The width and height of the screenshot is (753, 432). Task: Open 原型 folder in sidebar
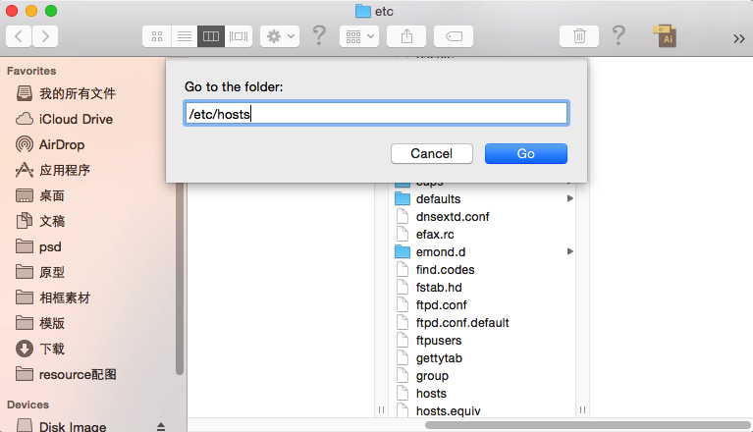click(40, 272)
